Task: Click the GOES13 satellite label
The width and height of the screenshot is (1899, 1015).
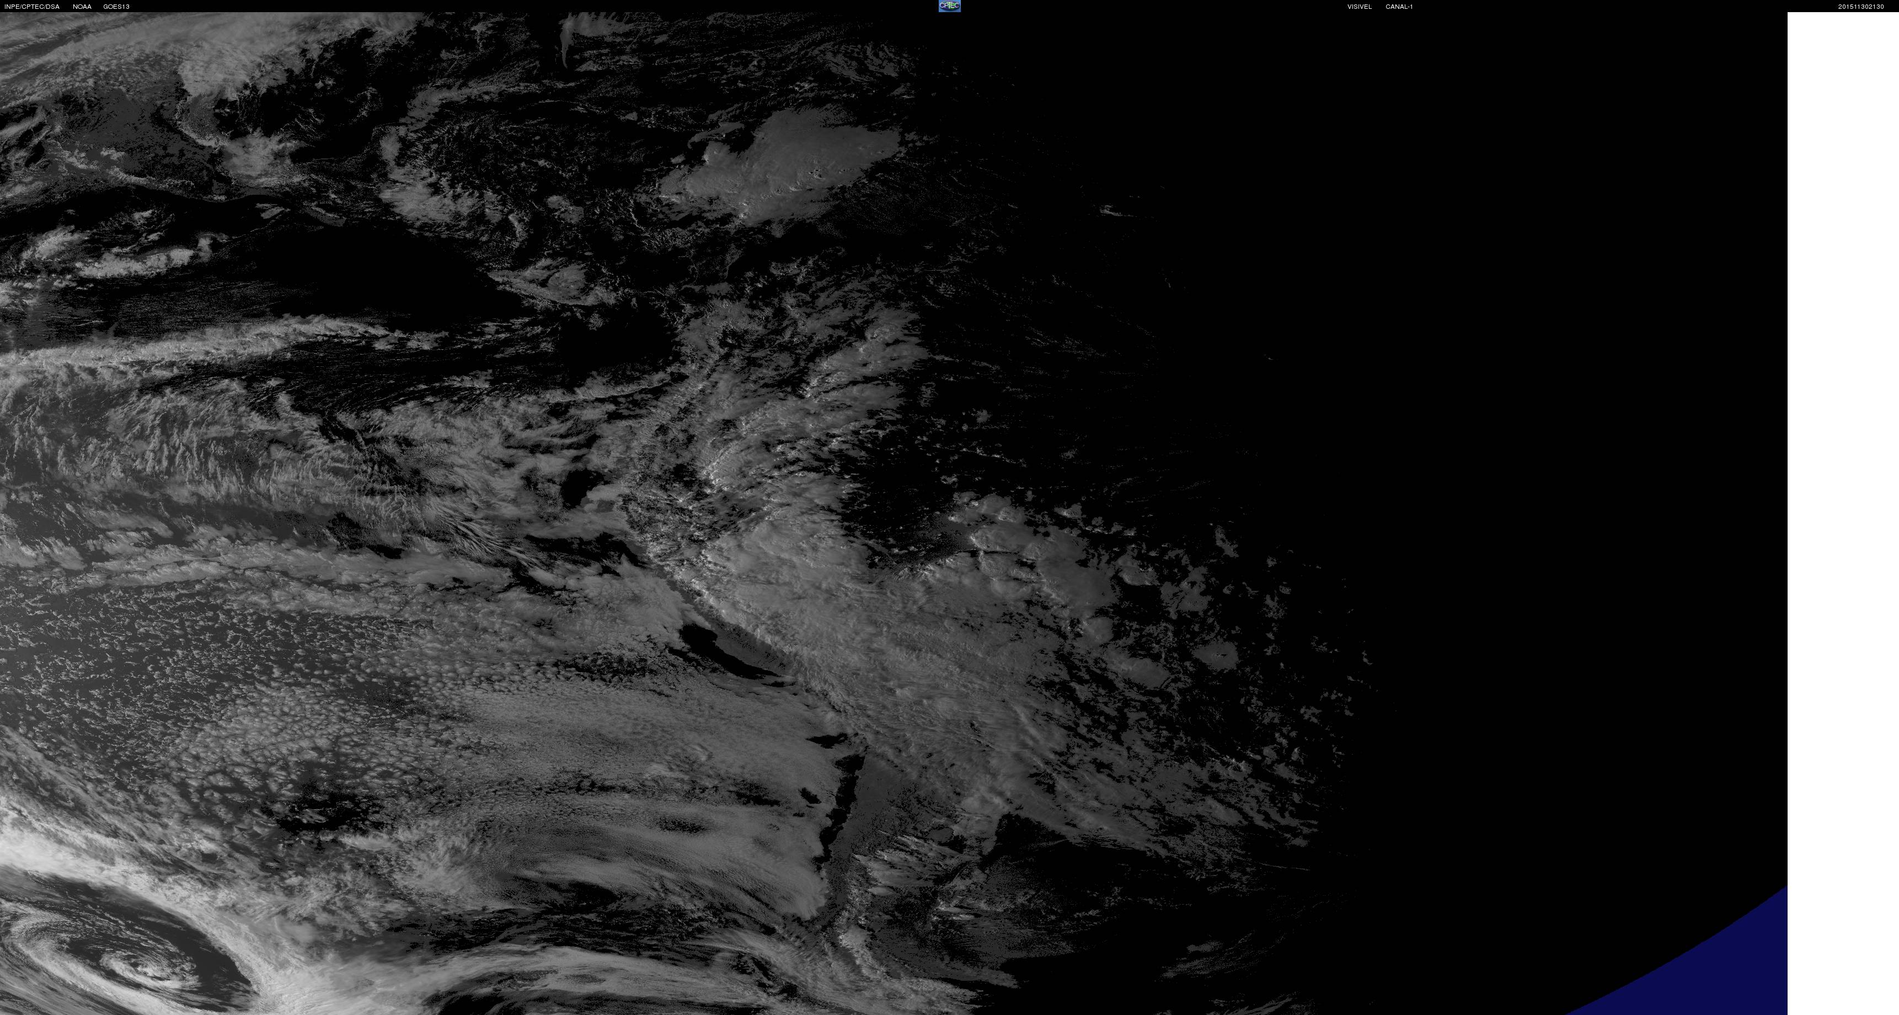Action: 116,7
